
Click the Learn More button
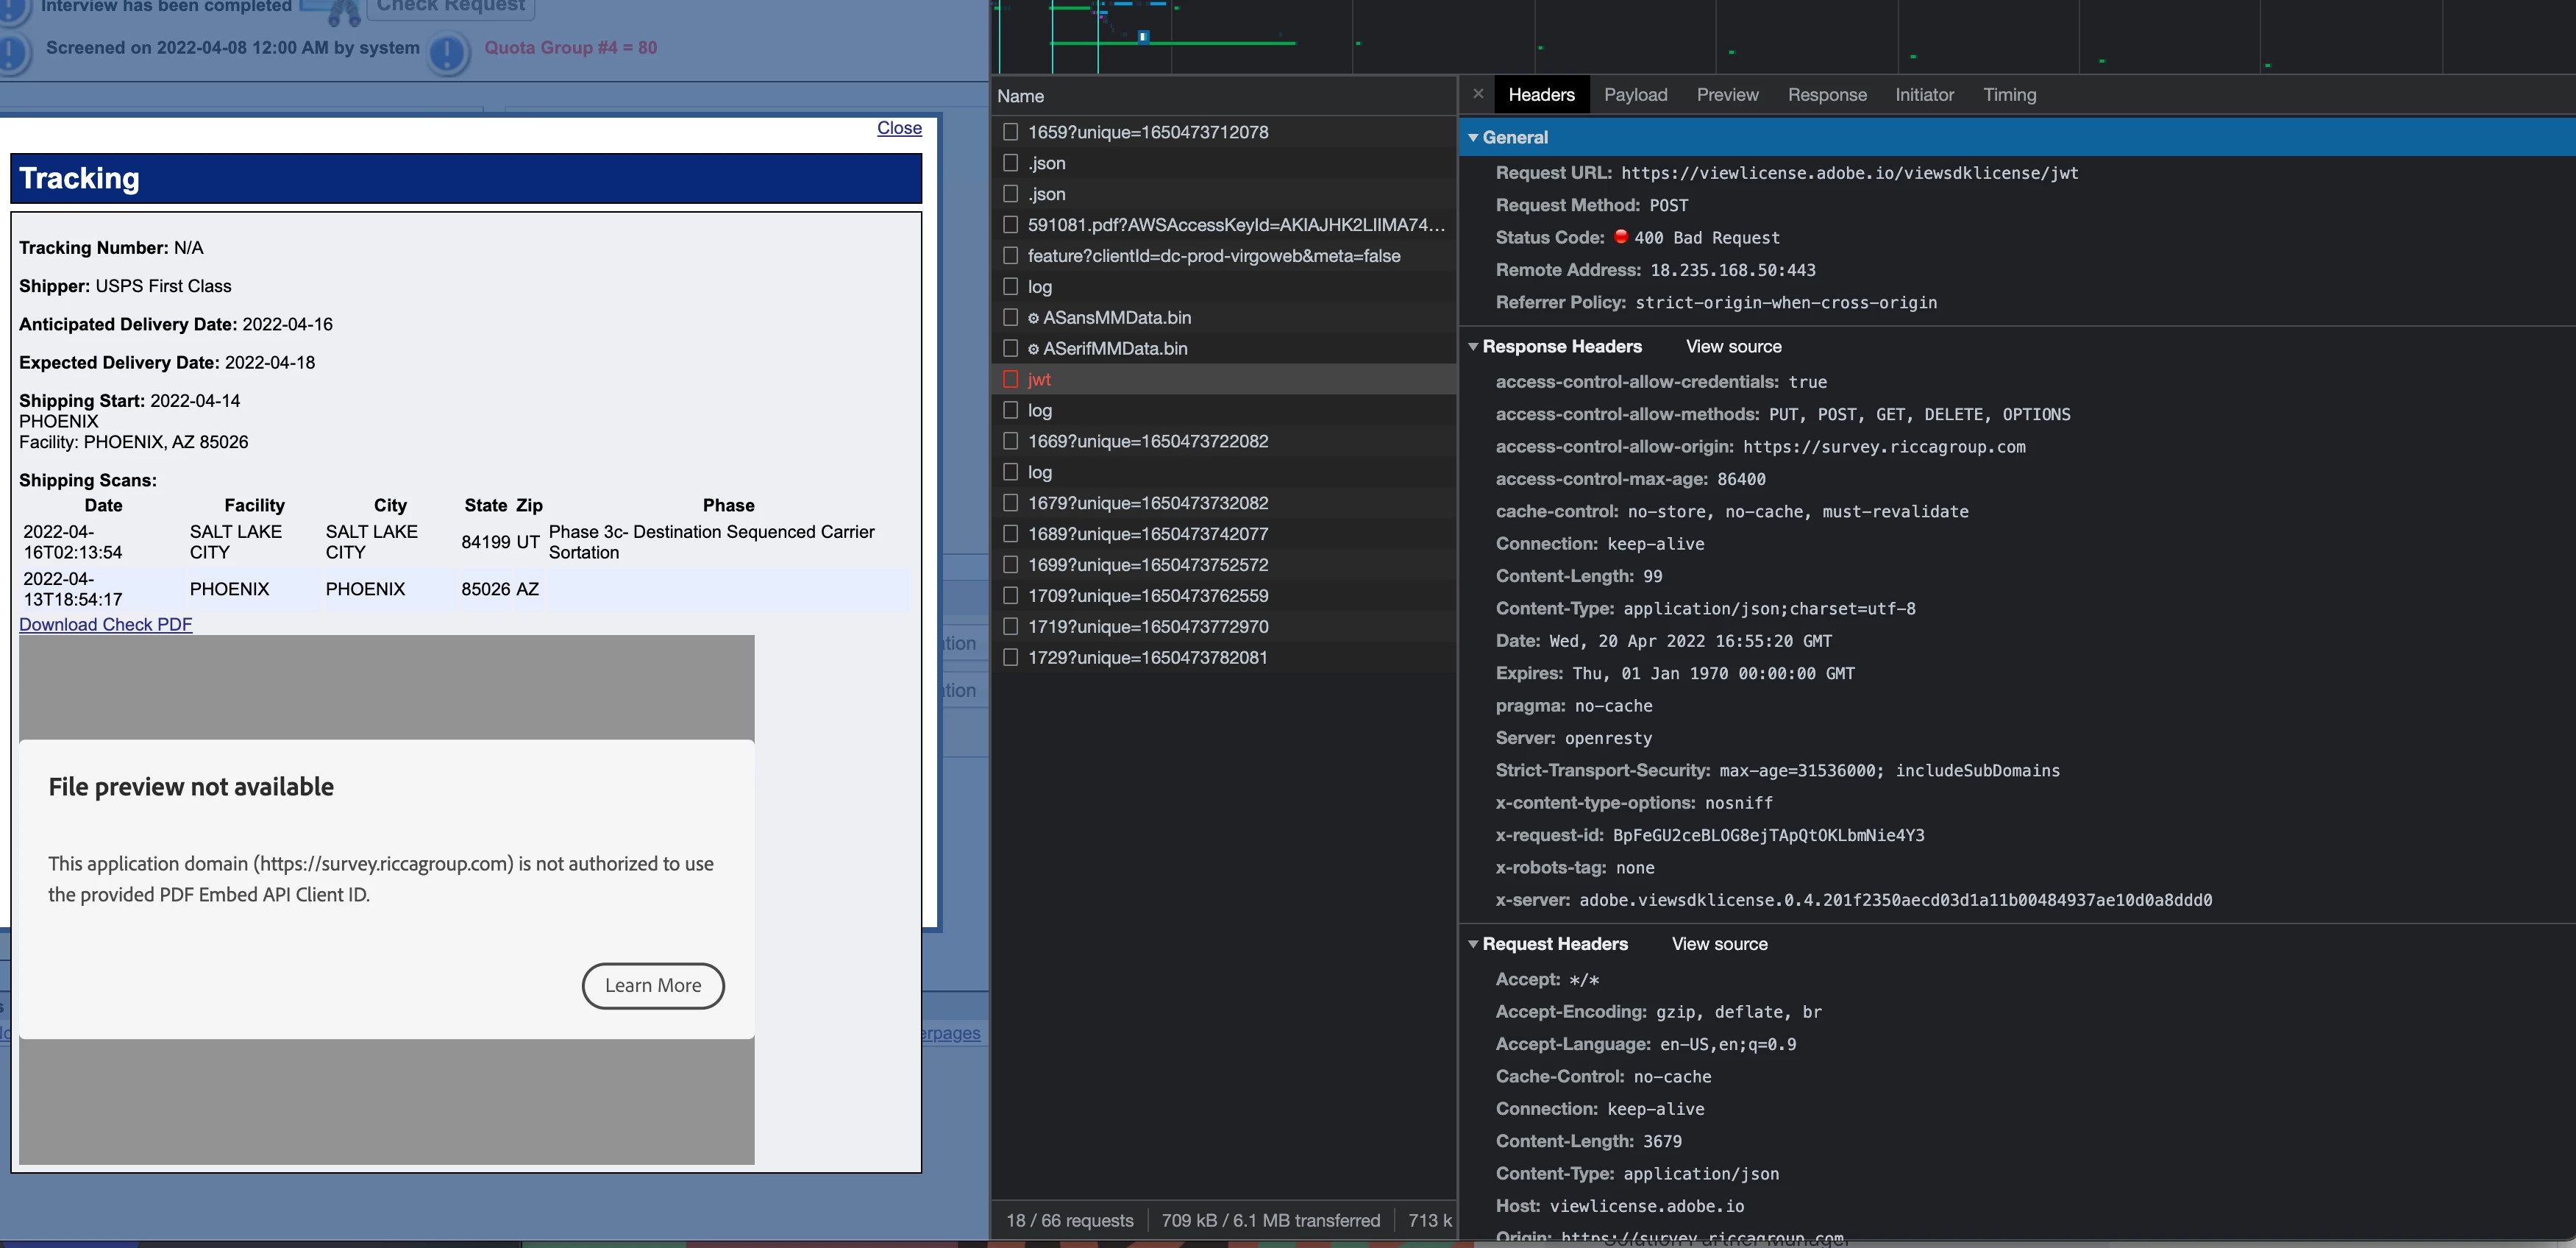pyautogui.click(x=653, y=985)
